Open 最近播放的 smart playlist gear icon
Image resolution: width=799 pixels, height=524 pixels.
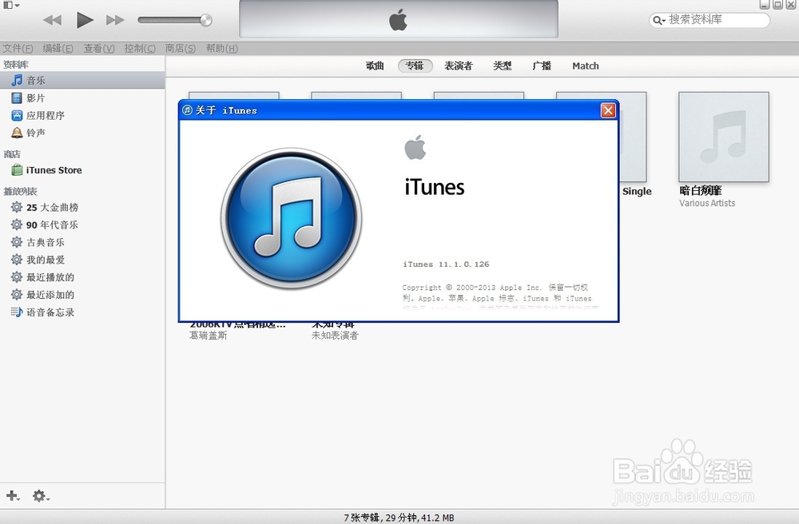click(17, 277)
